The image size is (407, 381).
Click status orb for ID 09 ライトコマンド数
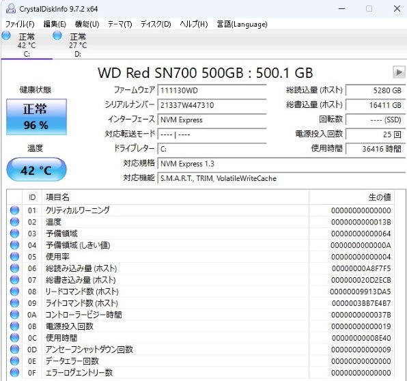(x=14, y=303)
